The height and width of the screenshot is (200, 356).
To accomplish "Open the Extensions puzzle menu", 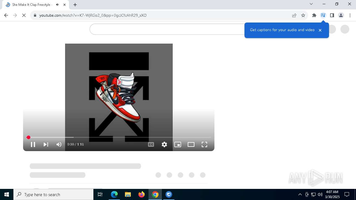I will pos(314,15).
